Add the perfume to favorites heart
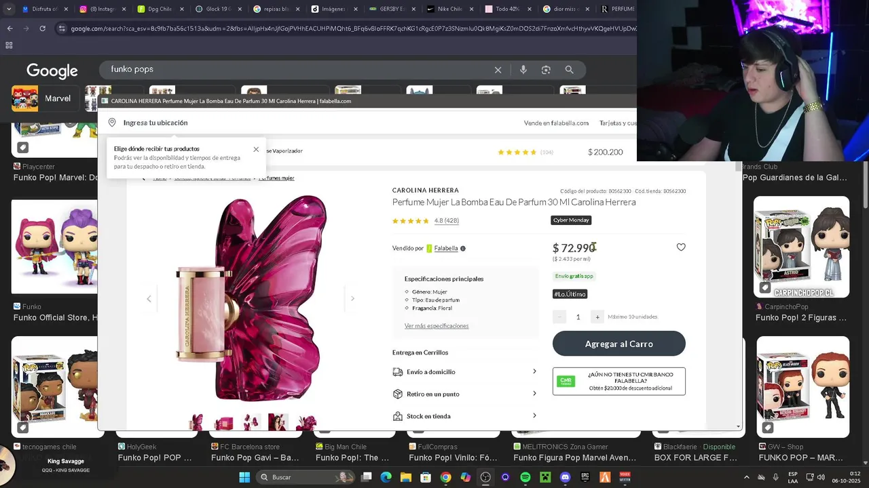 click(x=681, y=247)
